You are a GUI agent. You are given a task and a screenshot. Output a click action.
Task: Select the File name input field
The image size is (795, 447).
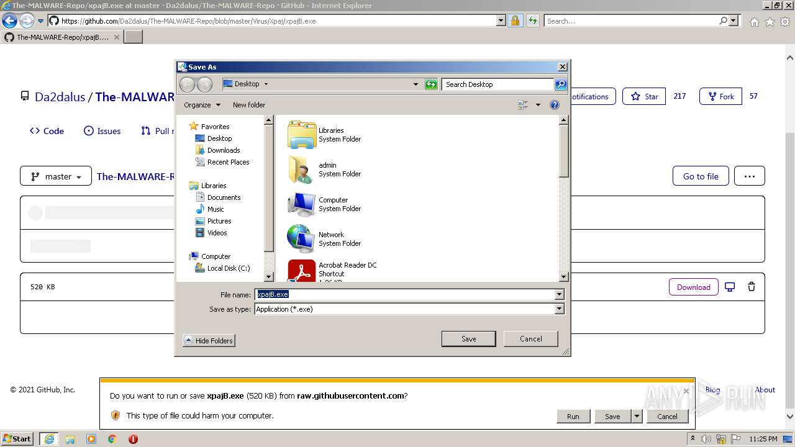coord(404,294)
